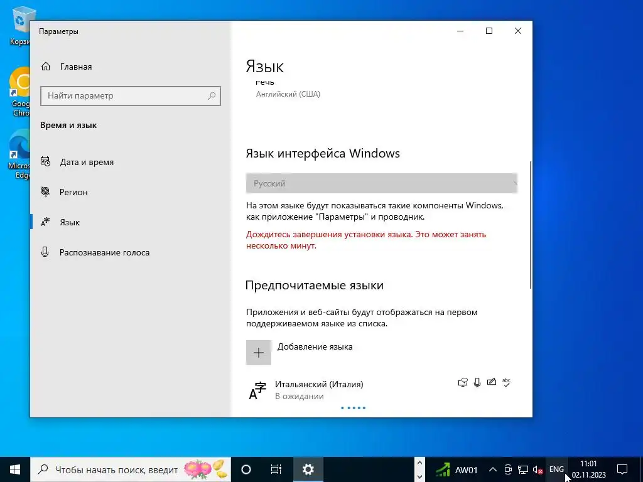Click the Язык sidebar character icon
The image size is (643, 482).
(x=45, y=222)
